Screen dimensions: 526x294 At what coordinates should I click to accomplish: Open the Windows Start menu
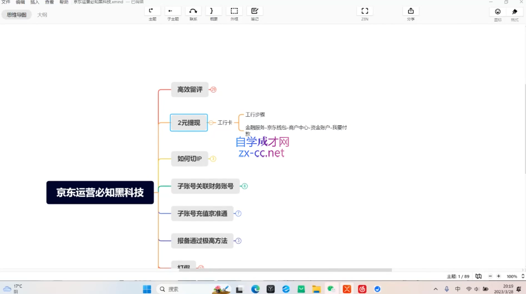tap(147, 289)
